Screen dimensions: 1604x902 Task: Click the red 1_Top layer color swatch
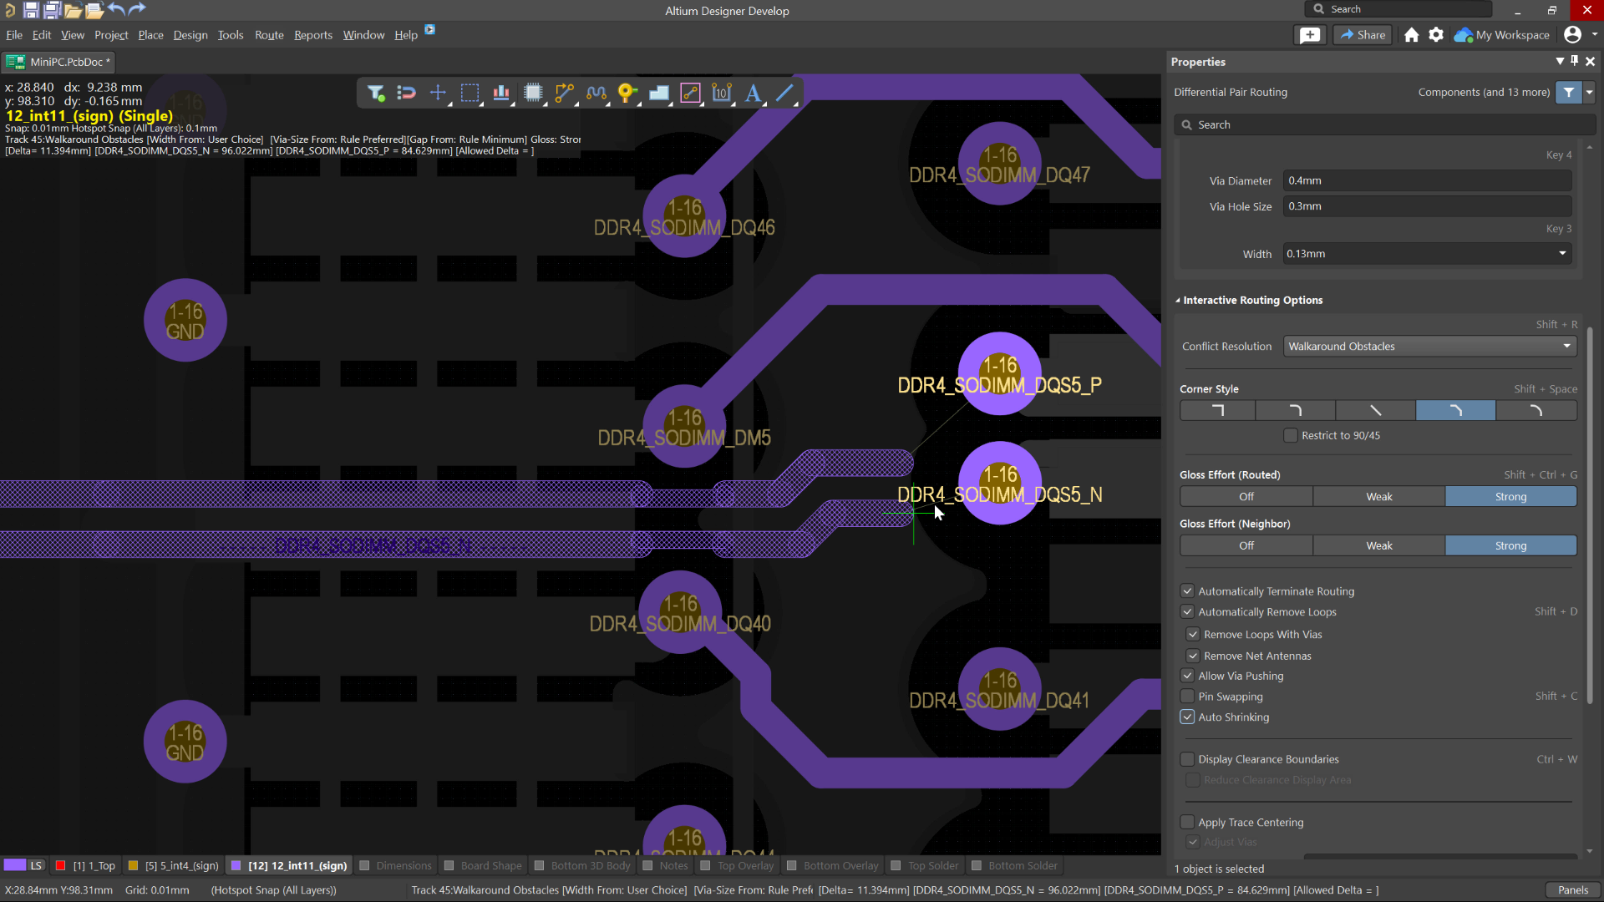click(60, 866)
